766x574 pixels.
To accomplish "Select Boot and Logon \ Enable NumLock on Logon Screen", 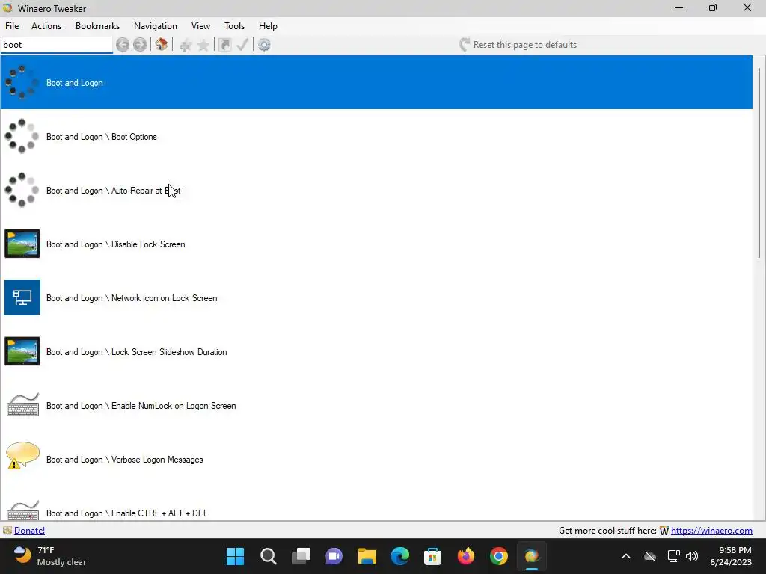I will coord(141,405).
